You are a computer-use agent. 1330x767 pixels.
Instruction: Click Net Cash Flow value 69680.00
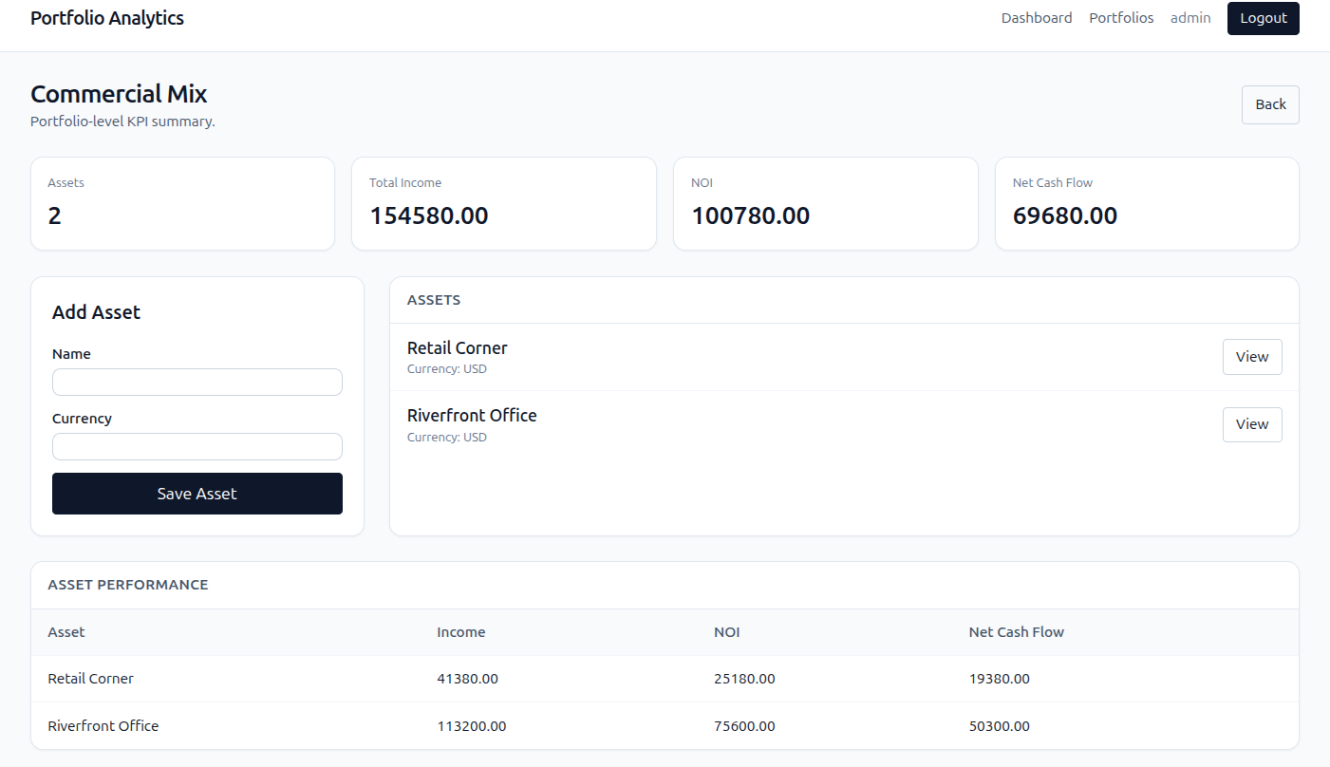[x=1065, y=215]
